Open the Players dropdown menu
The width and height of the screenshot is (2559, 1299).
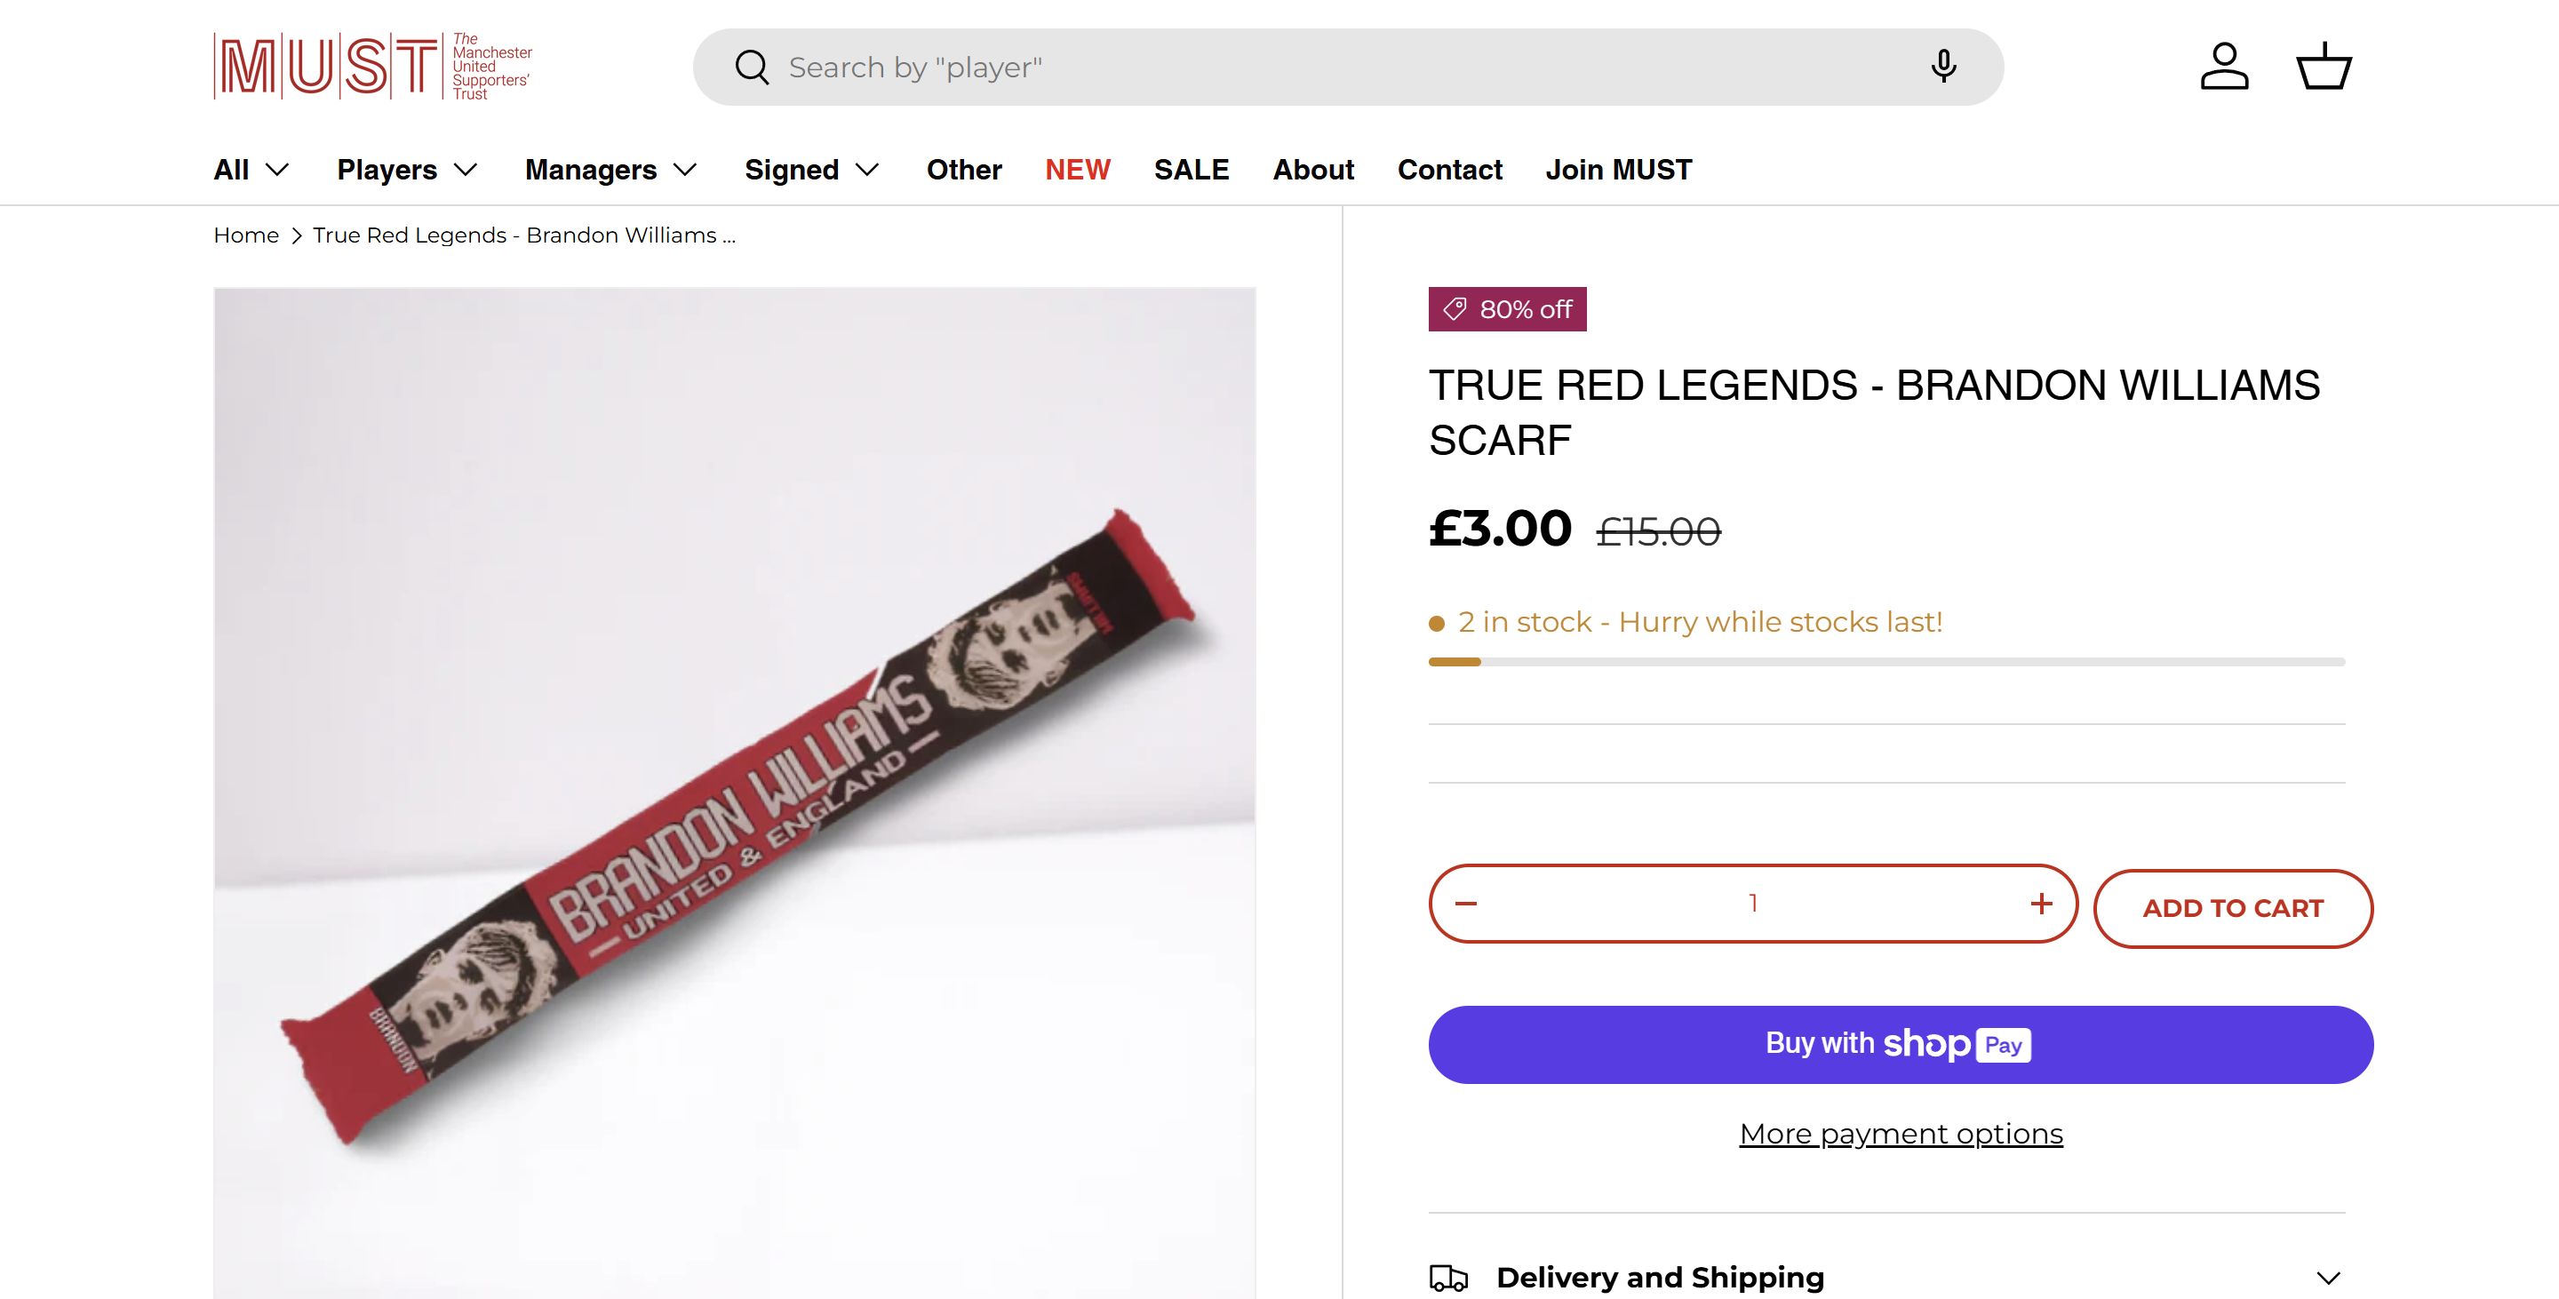[407, 170]
